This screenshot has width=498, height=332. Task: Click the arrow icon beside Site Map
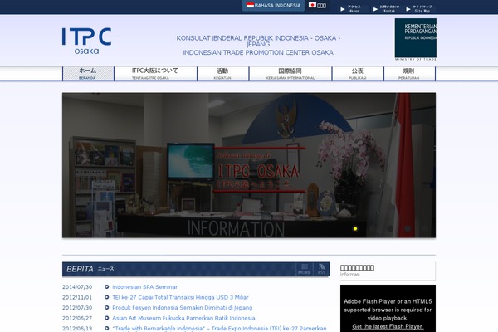click(x=408, y=9)
